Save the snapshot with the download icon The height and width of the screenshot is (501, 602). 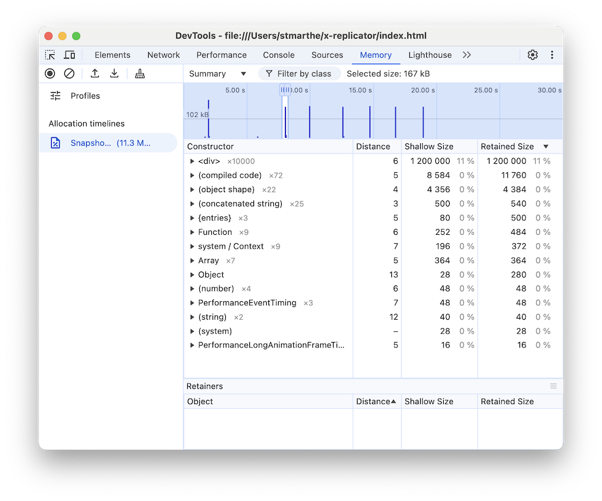coord(114,73)
